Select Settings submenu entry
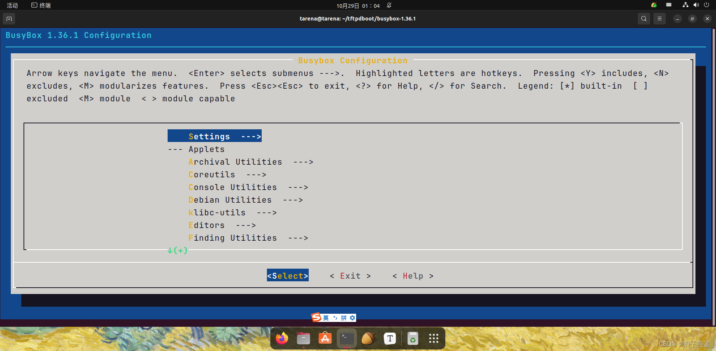 click(x=215, y=136)
